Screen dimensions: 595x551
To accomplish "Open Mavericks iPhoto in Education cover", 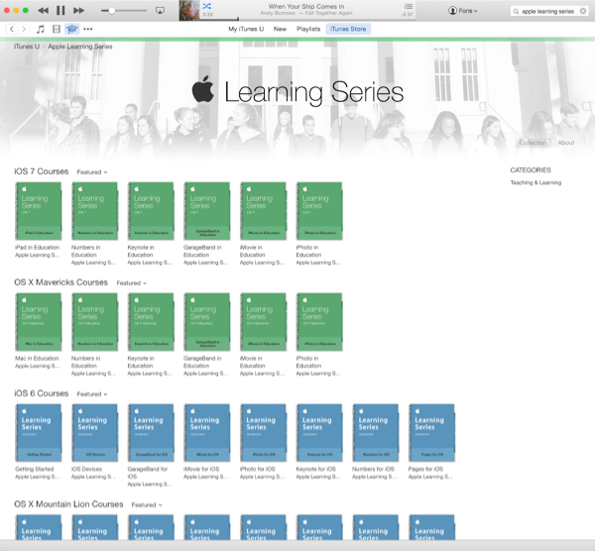I will point(319,321).
